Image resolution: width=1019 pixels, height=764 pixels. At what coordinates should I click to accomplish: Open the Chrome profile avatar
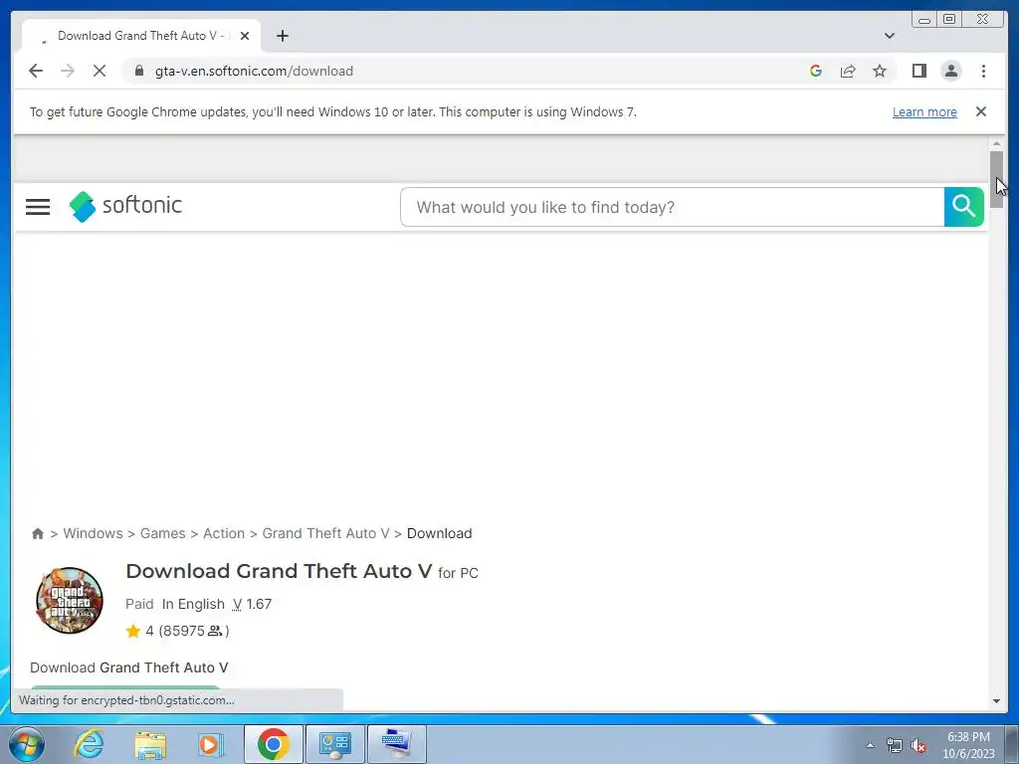(x=950, y=71)
